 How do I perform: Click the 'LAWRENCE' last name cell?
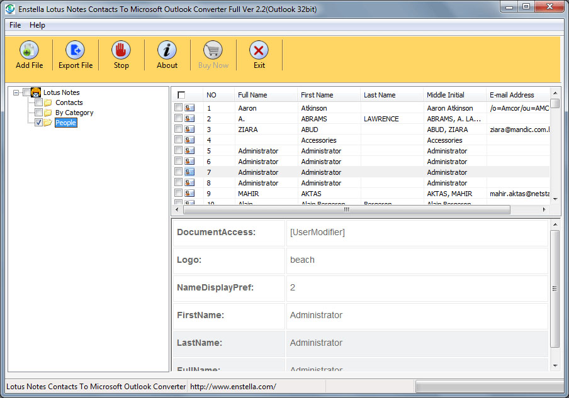pyautogui.click(x=392, y=119)
